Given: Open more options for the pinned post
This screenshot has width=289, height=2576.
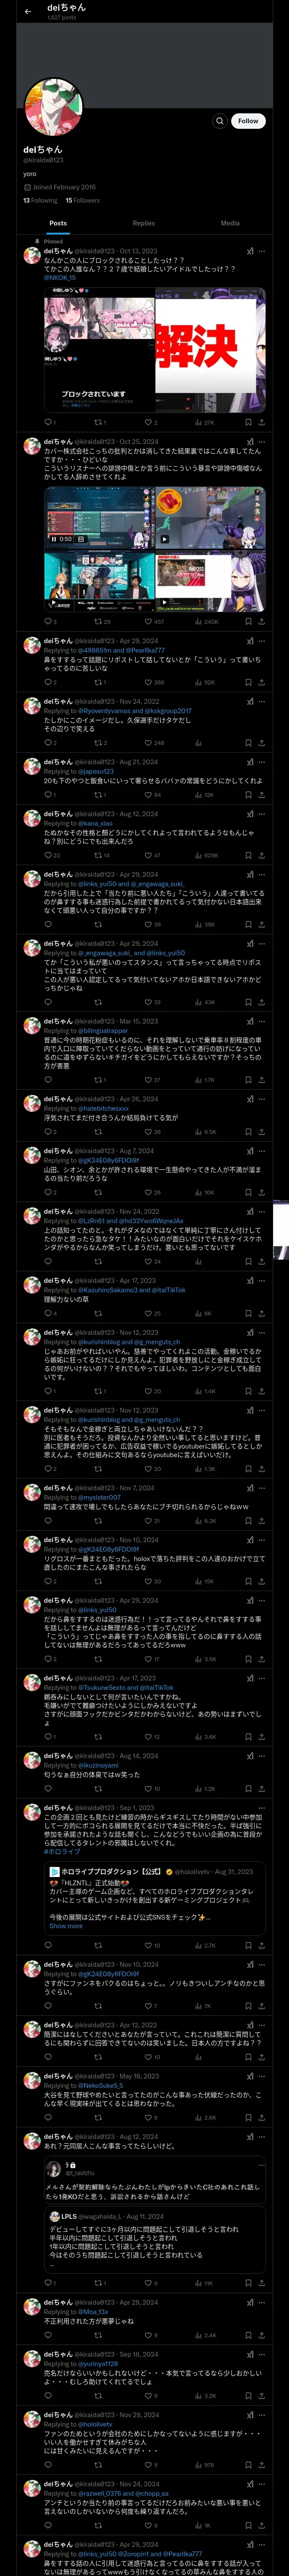Looking at the screenshot, I should tap(262, 251).
